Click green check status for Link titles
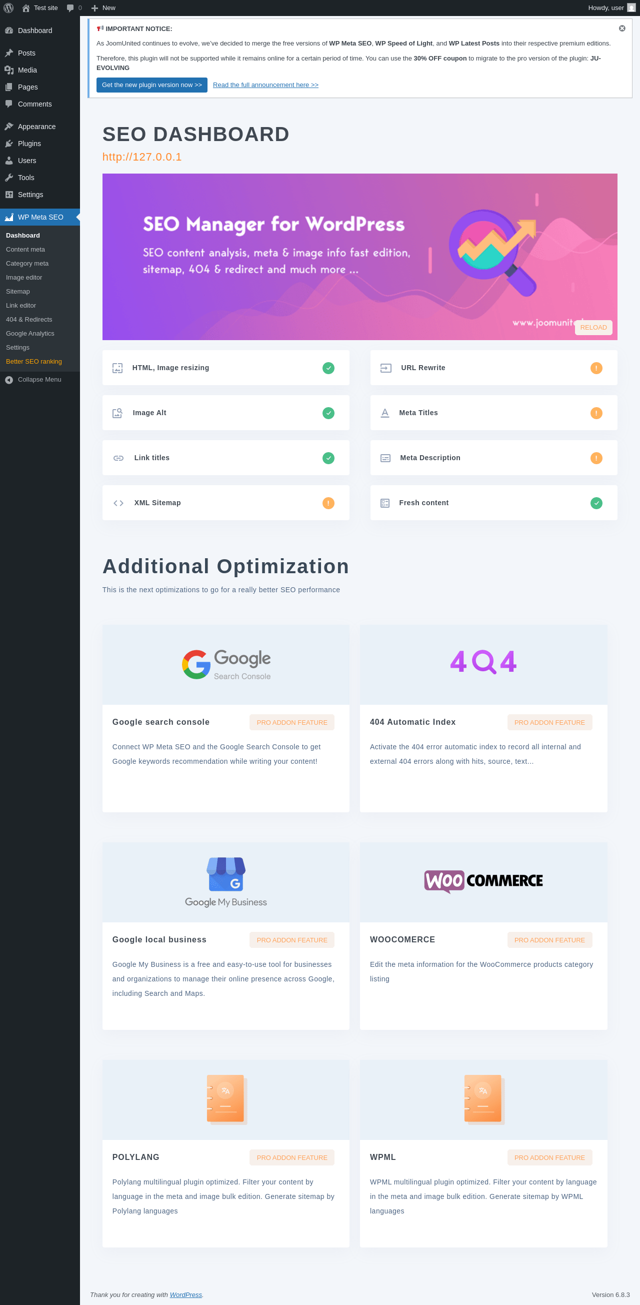The width and height of the screenshot is (640, 1305). coord(328,458)
